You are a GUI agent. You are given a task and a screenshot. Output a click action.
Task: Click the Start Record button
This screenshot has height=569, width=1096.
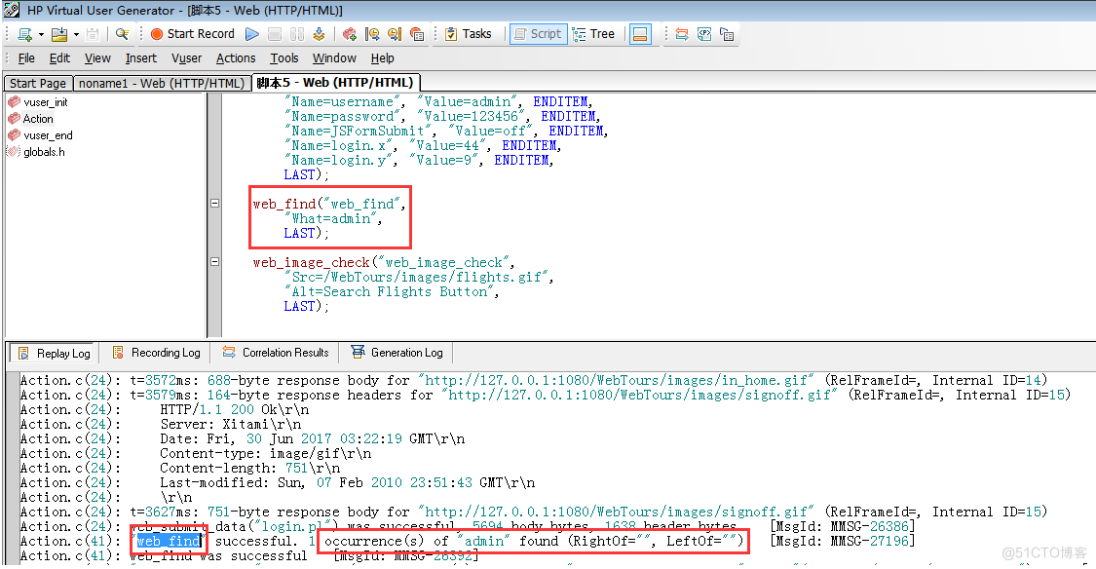(192, 33)
